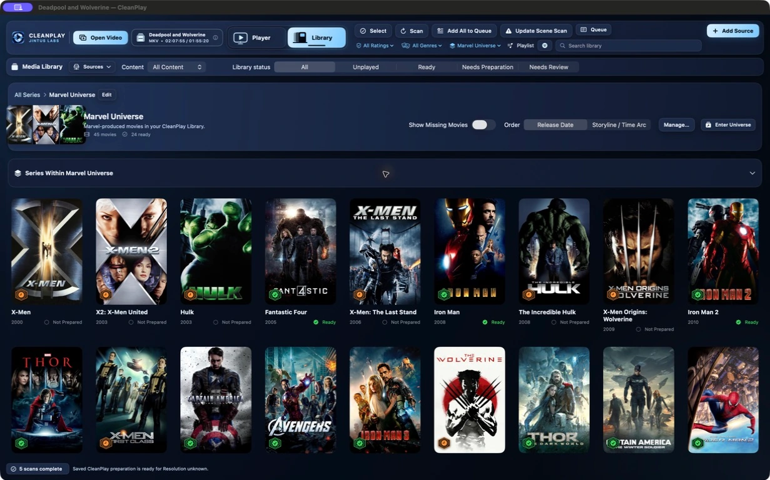The width and height of the screenshot is (770, 480).
Task: Click the round filter icon next to Playlist
Action: (545, 46)
